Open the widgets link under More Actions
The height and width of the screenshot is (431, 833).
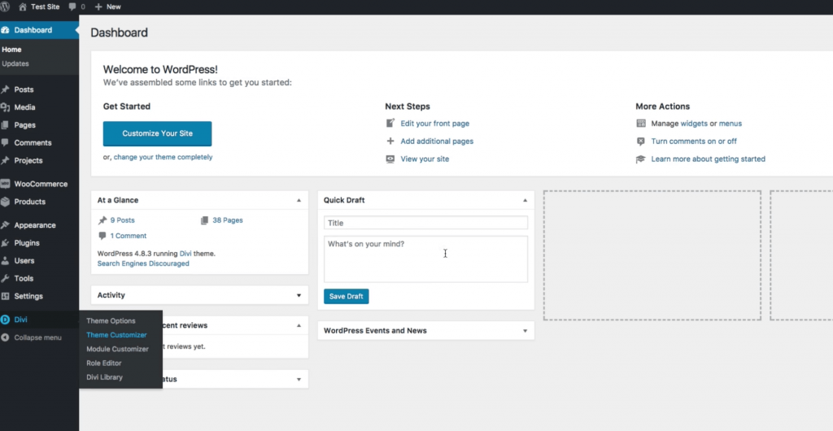pos(694,123)
